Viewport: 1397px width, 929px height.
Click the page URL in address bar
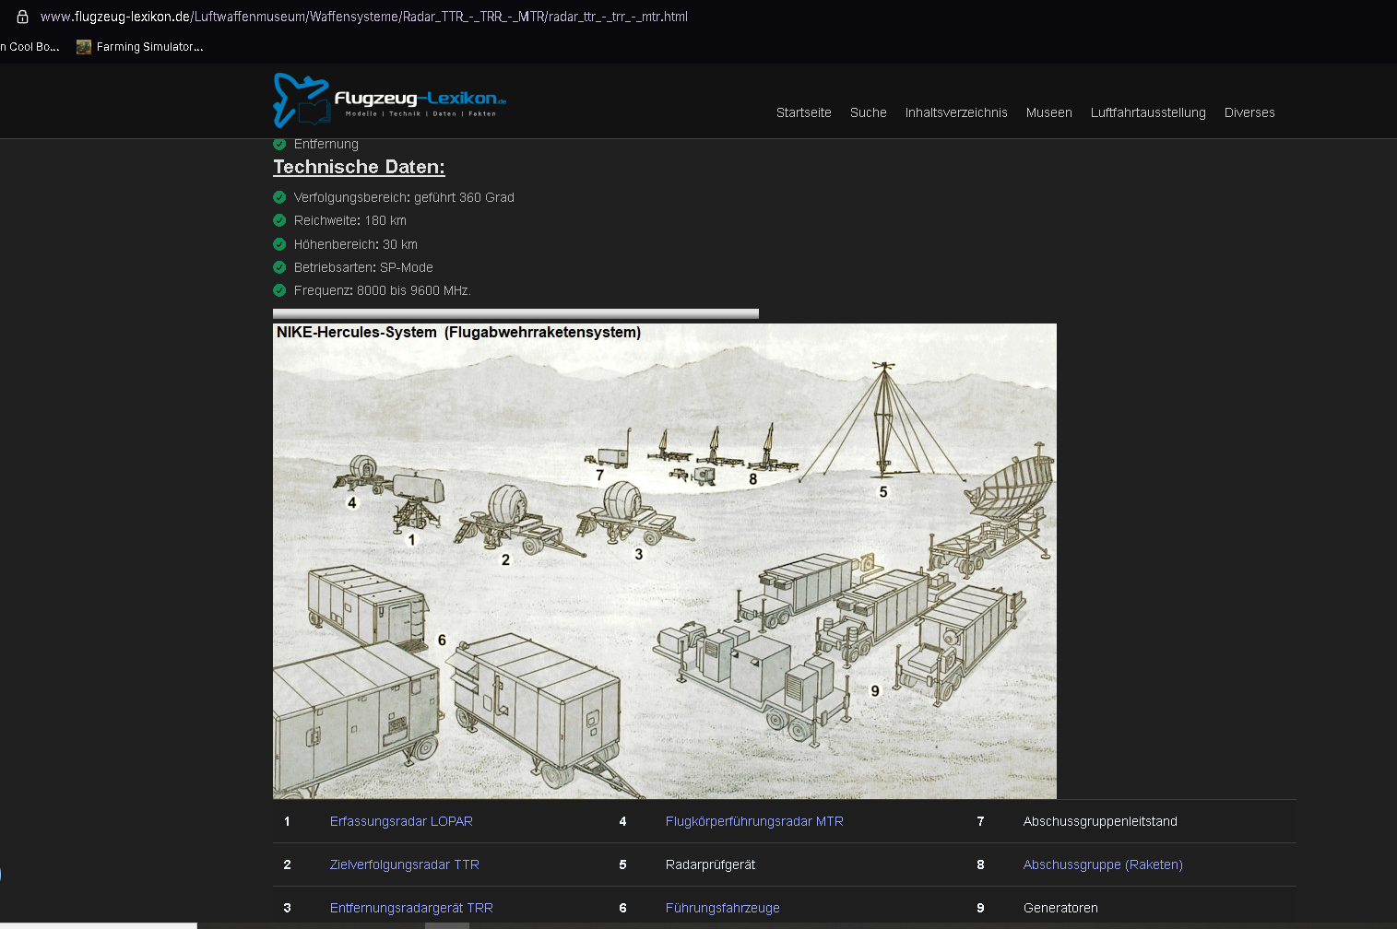pos(364,17)
